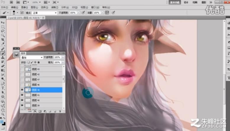Switch to 设计 workspace

[x=186, y=2]
